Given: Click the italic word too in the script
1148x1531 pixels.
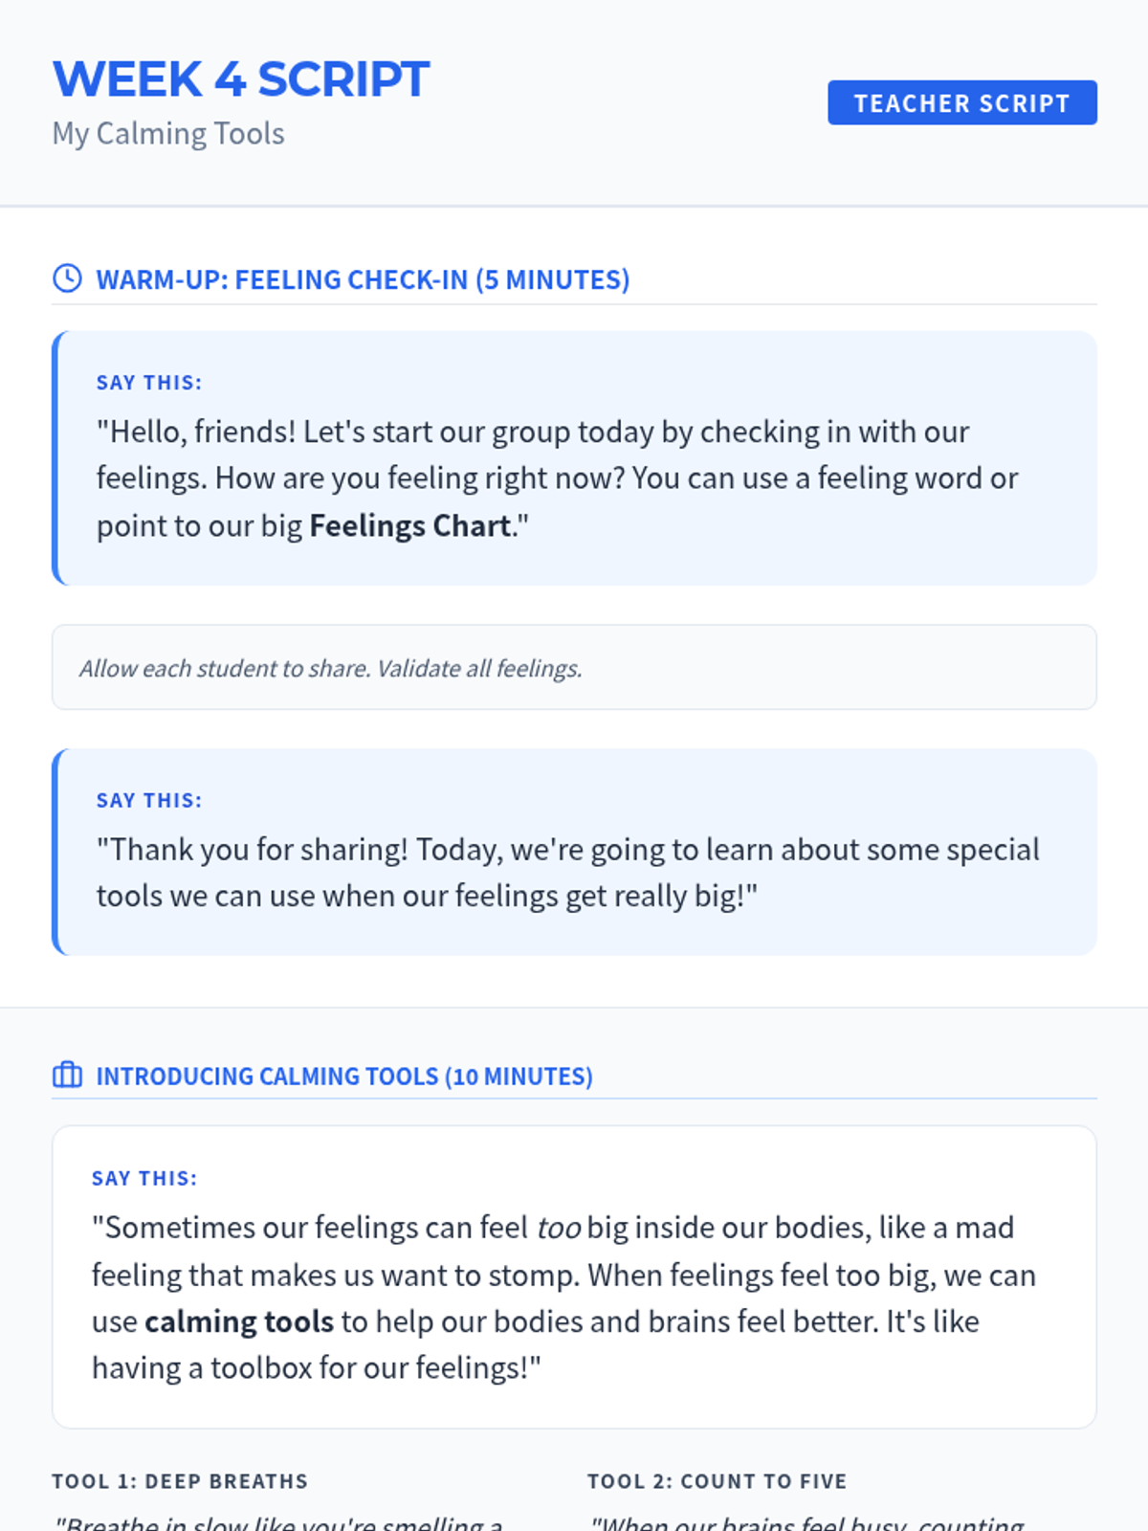Looking at the screenshot, I should pos(559,1228).
